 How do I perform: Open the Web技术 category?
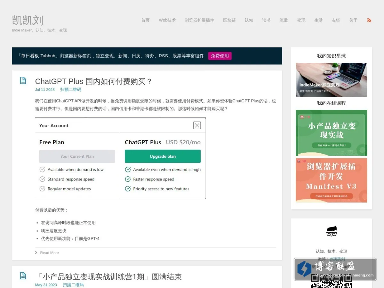[x=167, y=20]
